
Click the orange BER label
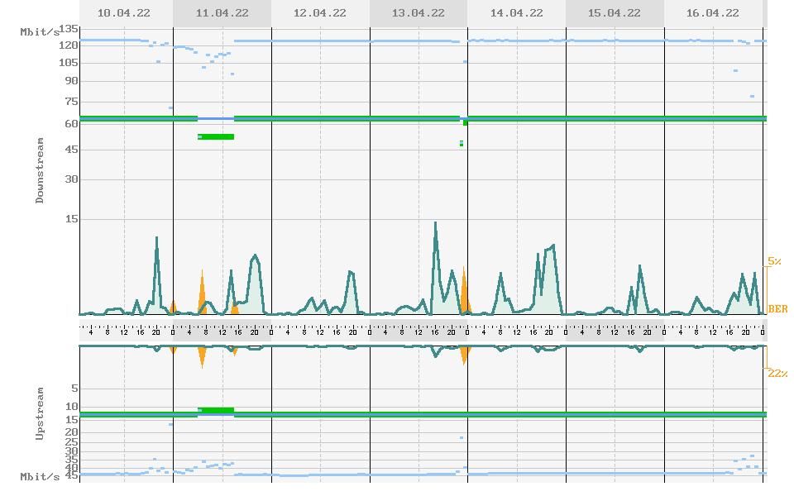pos(777,309)
